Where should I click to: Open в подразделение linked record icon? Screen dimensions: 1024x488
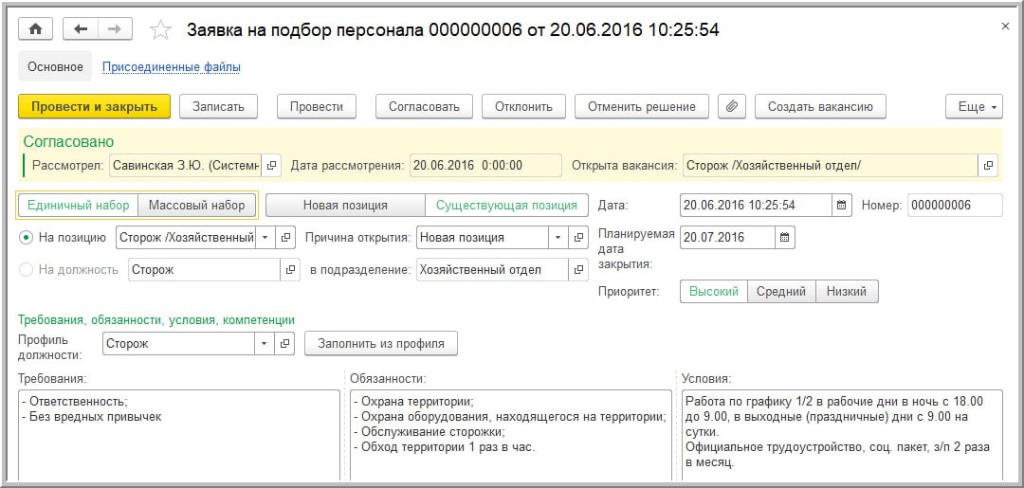(x=578, y=269)
